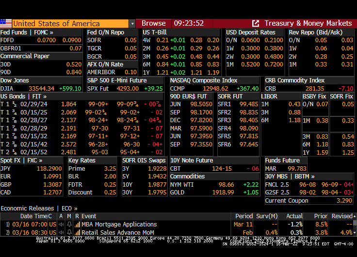Click the USD Deposit Rates header
The image size is (357, 257).
pos(251,32)
